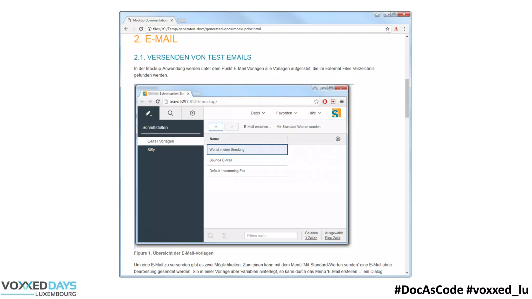Select the Wo ist meine Sendung row
This screenshot has height=299, width=532.
point(247,149)
